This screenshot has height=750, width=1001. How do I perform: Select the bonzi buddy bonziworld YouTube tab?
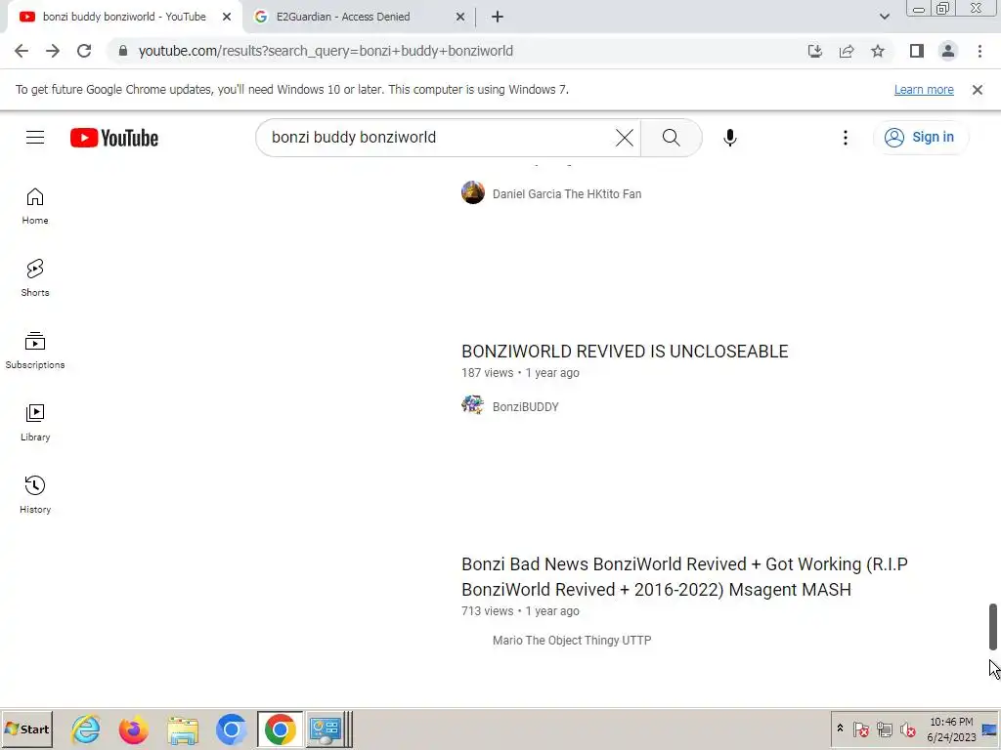point(124,17)
